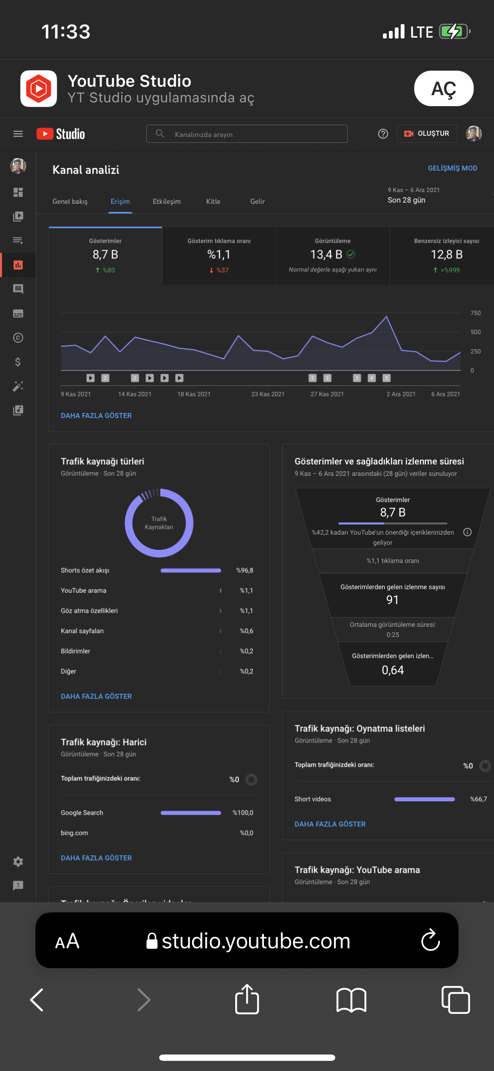The height and width of the screenshot is (1071, 494).
Task: Switch to GELİŞMİŞ MOD
Action: [x=453, y=168]
